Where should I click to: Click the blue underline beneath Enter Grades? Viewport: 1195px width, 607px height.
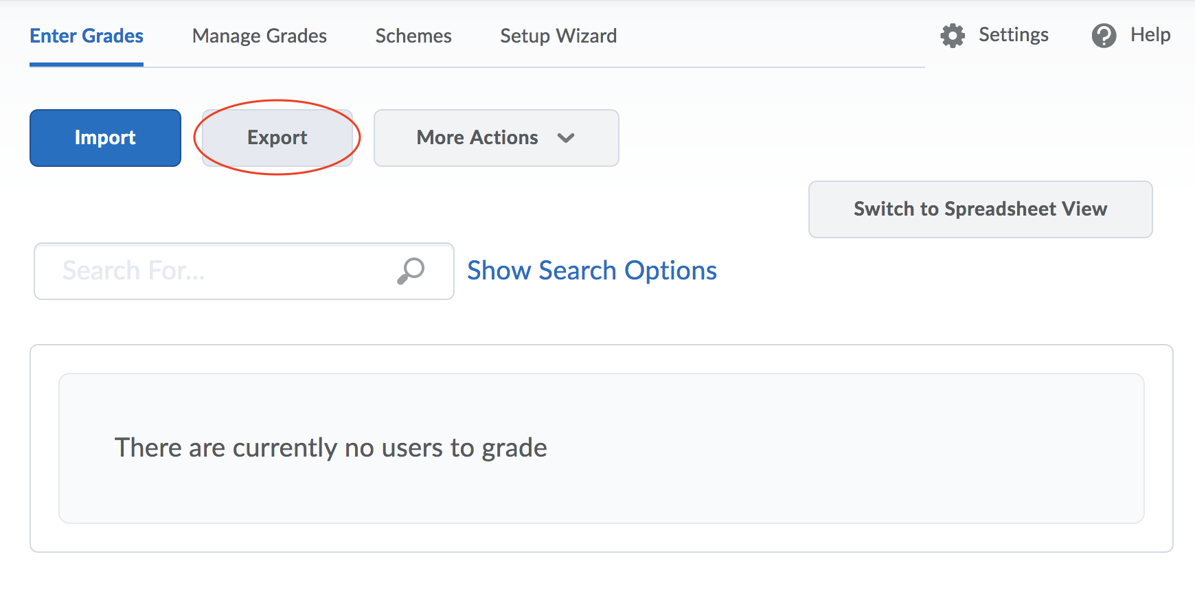87,65
